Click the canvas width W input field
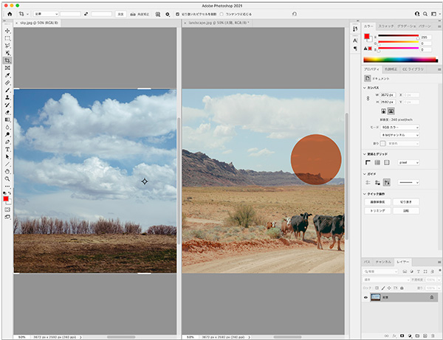 tap(388, 95)
